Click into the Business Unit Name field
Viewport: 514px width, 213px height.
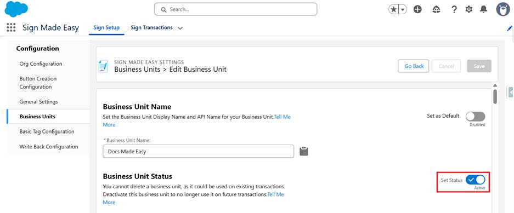(199, 151)
